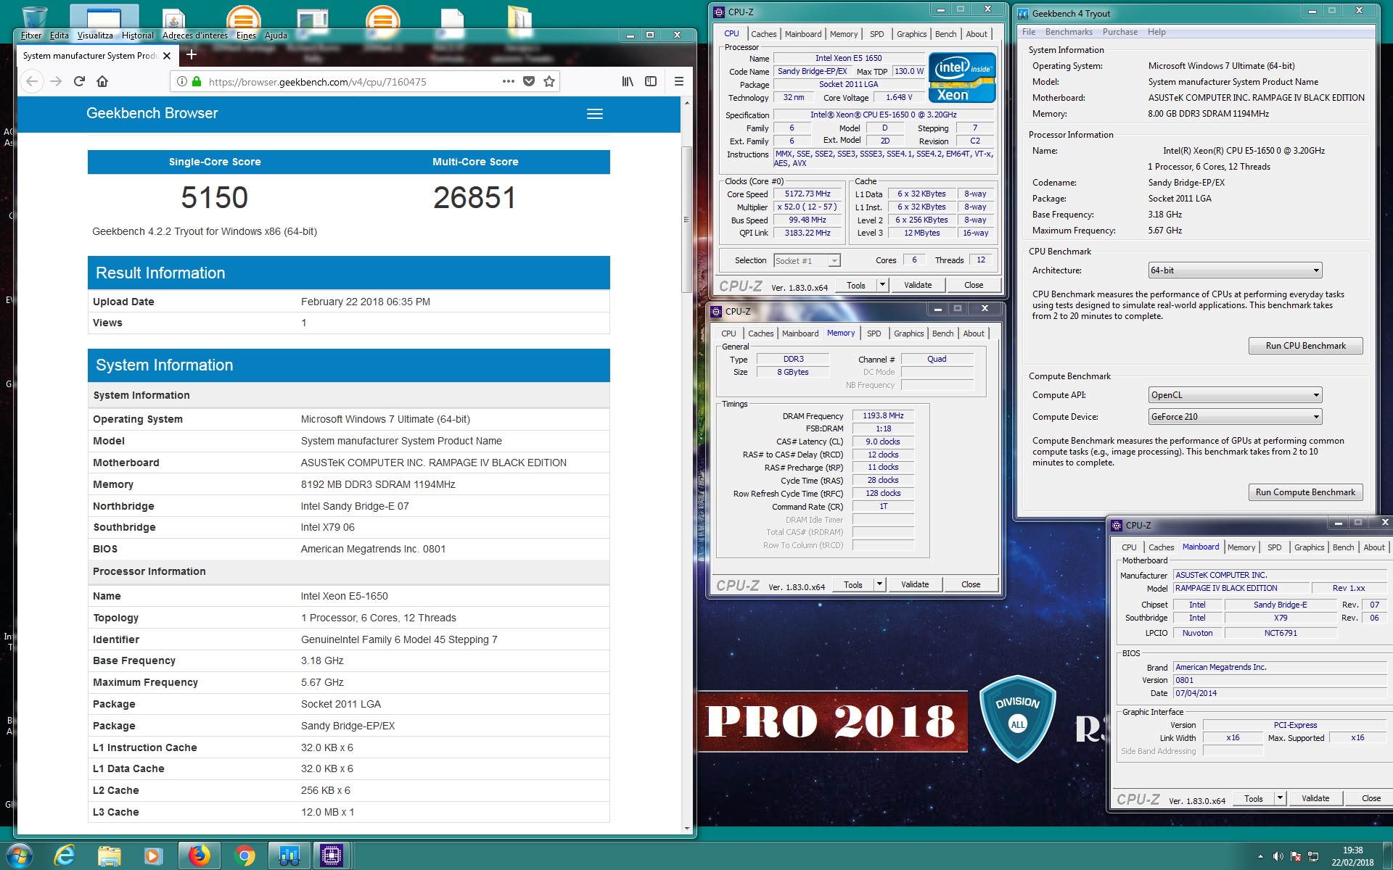
Task: Bookmark this page with star
Action: (549, 81)
